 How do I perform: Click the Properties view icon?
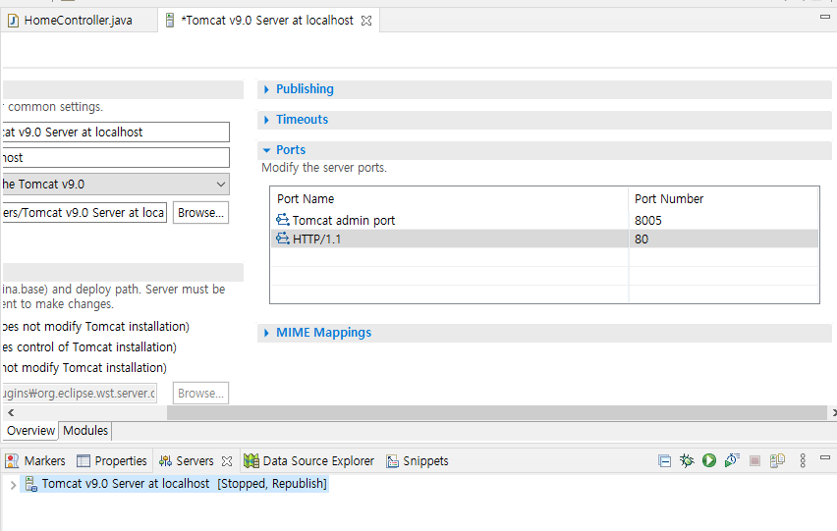(x=84, y=461)
